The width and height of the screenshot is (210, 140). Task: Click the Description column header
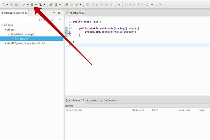(x=74, y=110)
